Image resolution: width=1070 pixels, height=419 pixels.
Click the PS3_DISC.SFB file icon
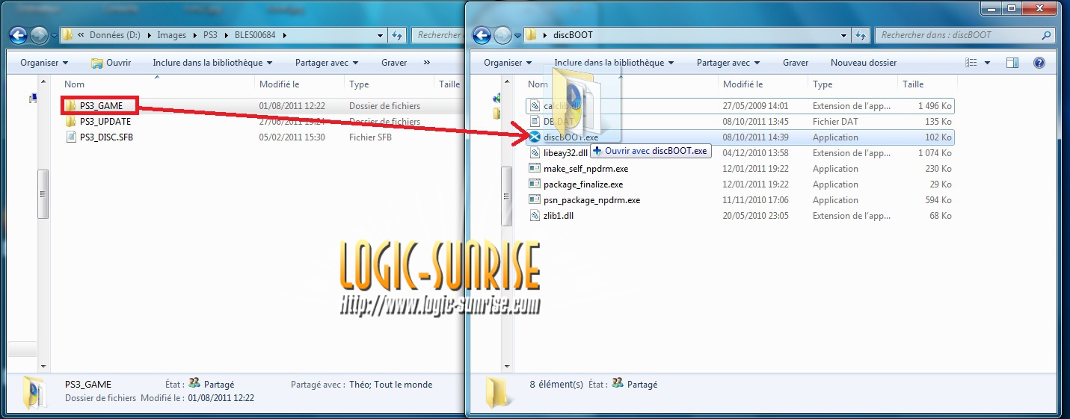click(70, 137)
